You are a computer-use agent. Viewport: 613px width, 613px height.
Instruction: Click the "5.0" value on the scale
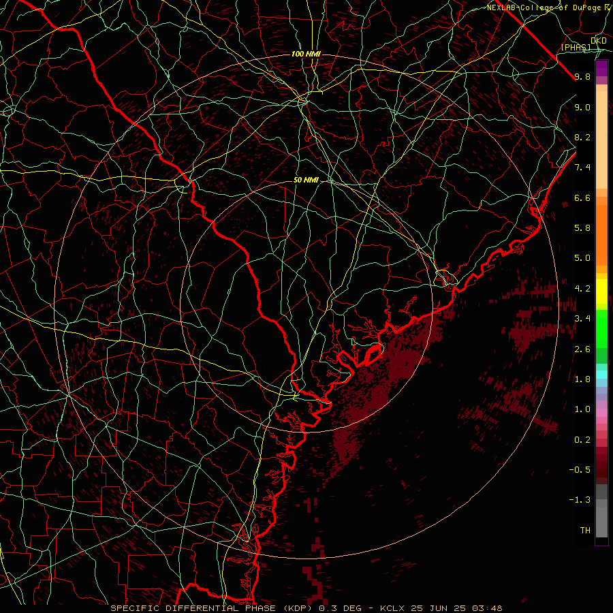coord(582,258)
